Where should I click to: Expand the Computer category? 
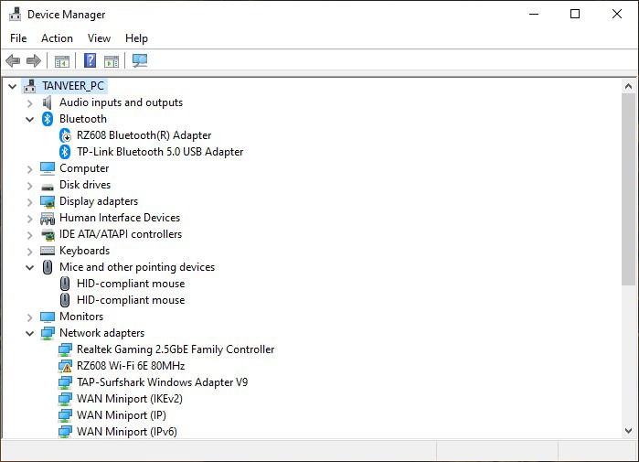pos(30,169)
